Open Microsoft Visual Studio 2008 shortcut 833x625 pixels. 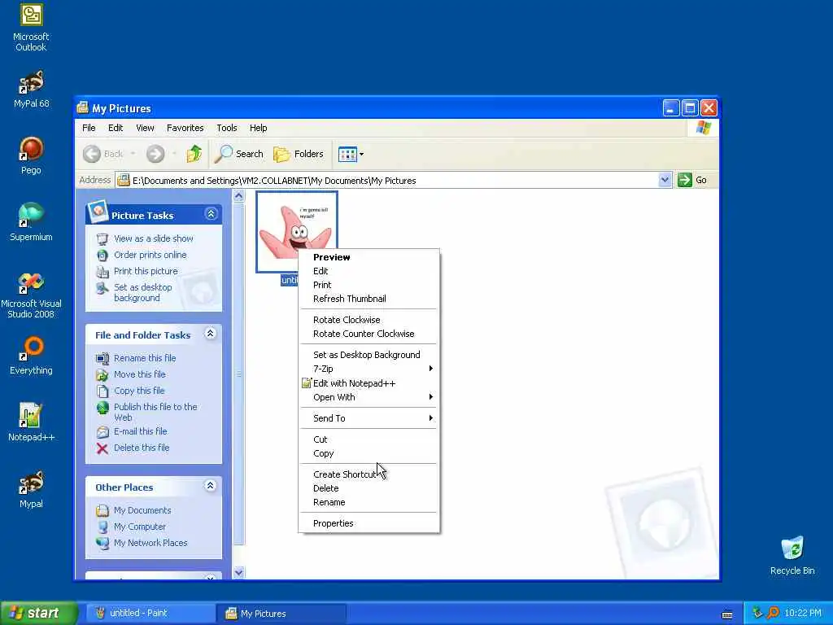pos(31,295)
